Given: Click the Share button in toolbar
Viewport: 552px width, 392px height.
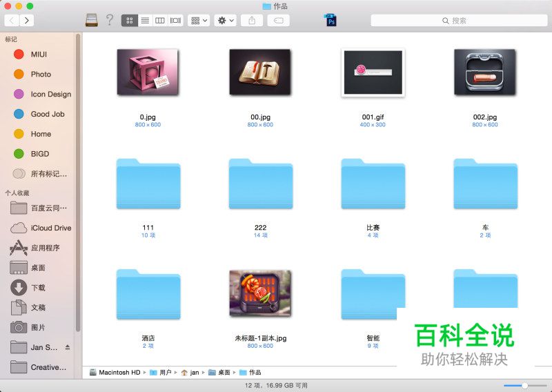Looking at the screenshot, I should (251, 21).
